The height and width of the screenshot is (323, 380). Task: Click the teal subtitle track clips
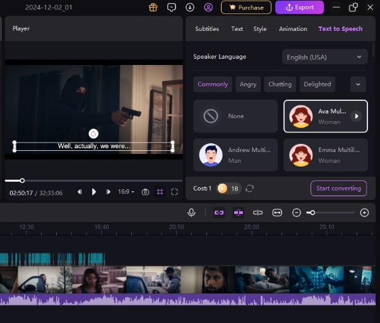click(x=52, y=259)
